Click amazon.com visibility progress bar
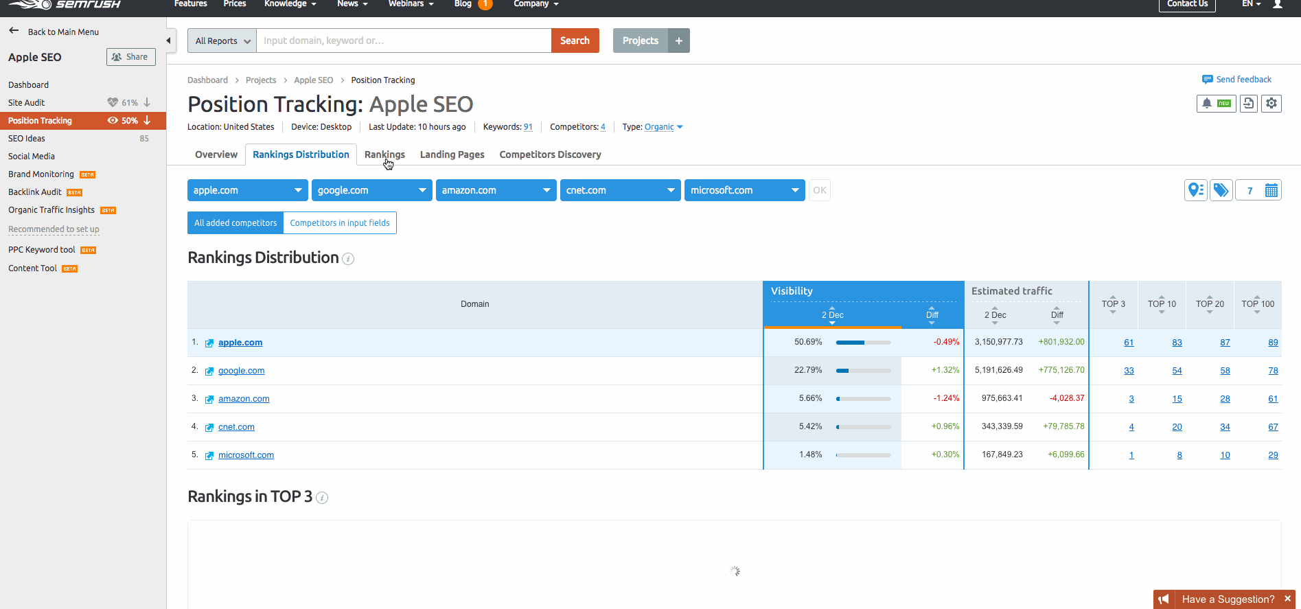Screen dimensions: 1301x609 pos(863,399)
